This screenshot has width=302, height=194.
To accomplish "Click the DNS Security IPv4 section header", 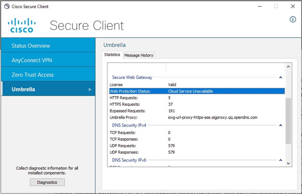I will point(129,125).
